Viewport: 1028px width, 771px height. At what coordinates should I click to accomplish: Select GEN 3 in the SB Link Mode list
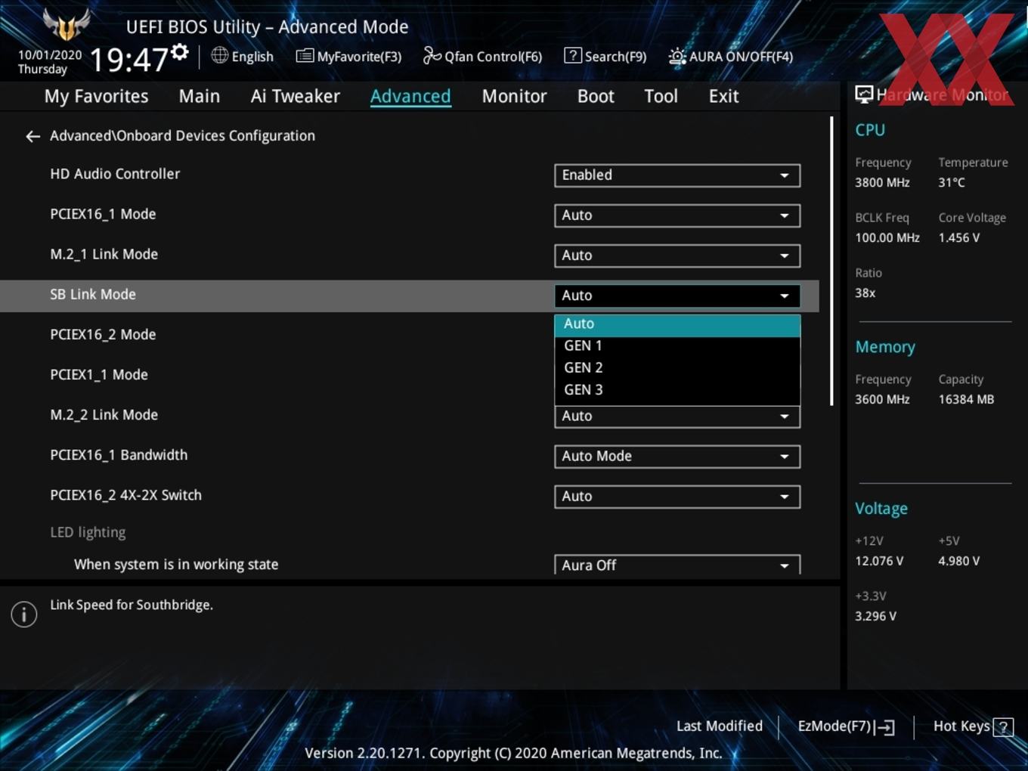[677, 390]
